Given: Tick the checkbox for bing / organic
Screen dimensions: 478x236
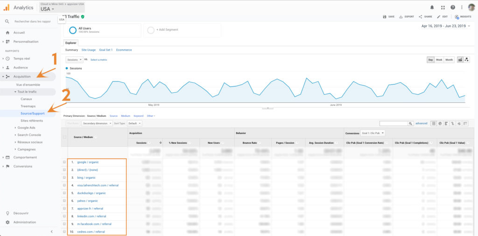Looking at the screenshot, I should click(x=64, y=177).
